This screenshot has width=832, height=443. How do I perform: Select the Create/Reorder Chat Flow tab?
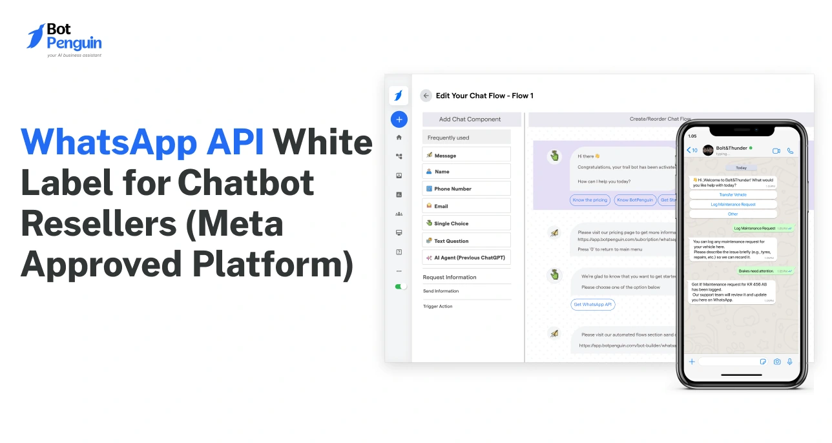(x=660, y=119)
